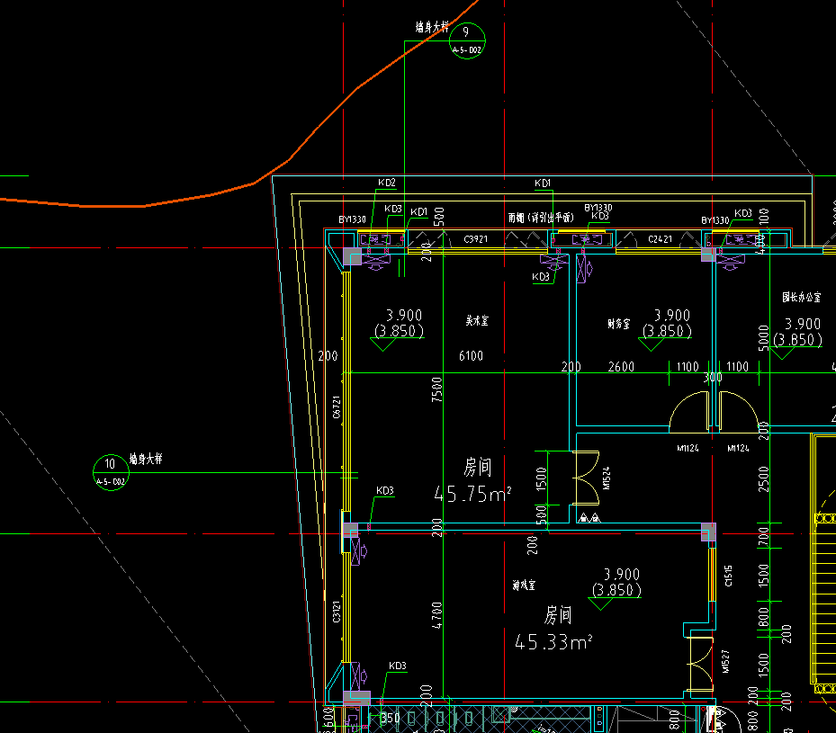The height and width of the screenshot is (733, 836).
Task: Select the 雨棚(详引出平面) annotation
Action: point(541,218)
